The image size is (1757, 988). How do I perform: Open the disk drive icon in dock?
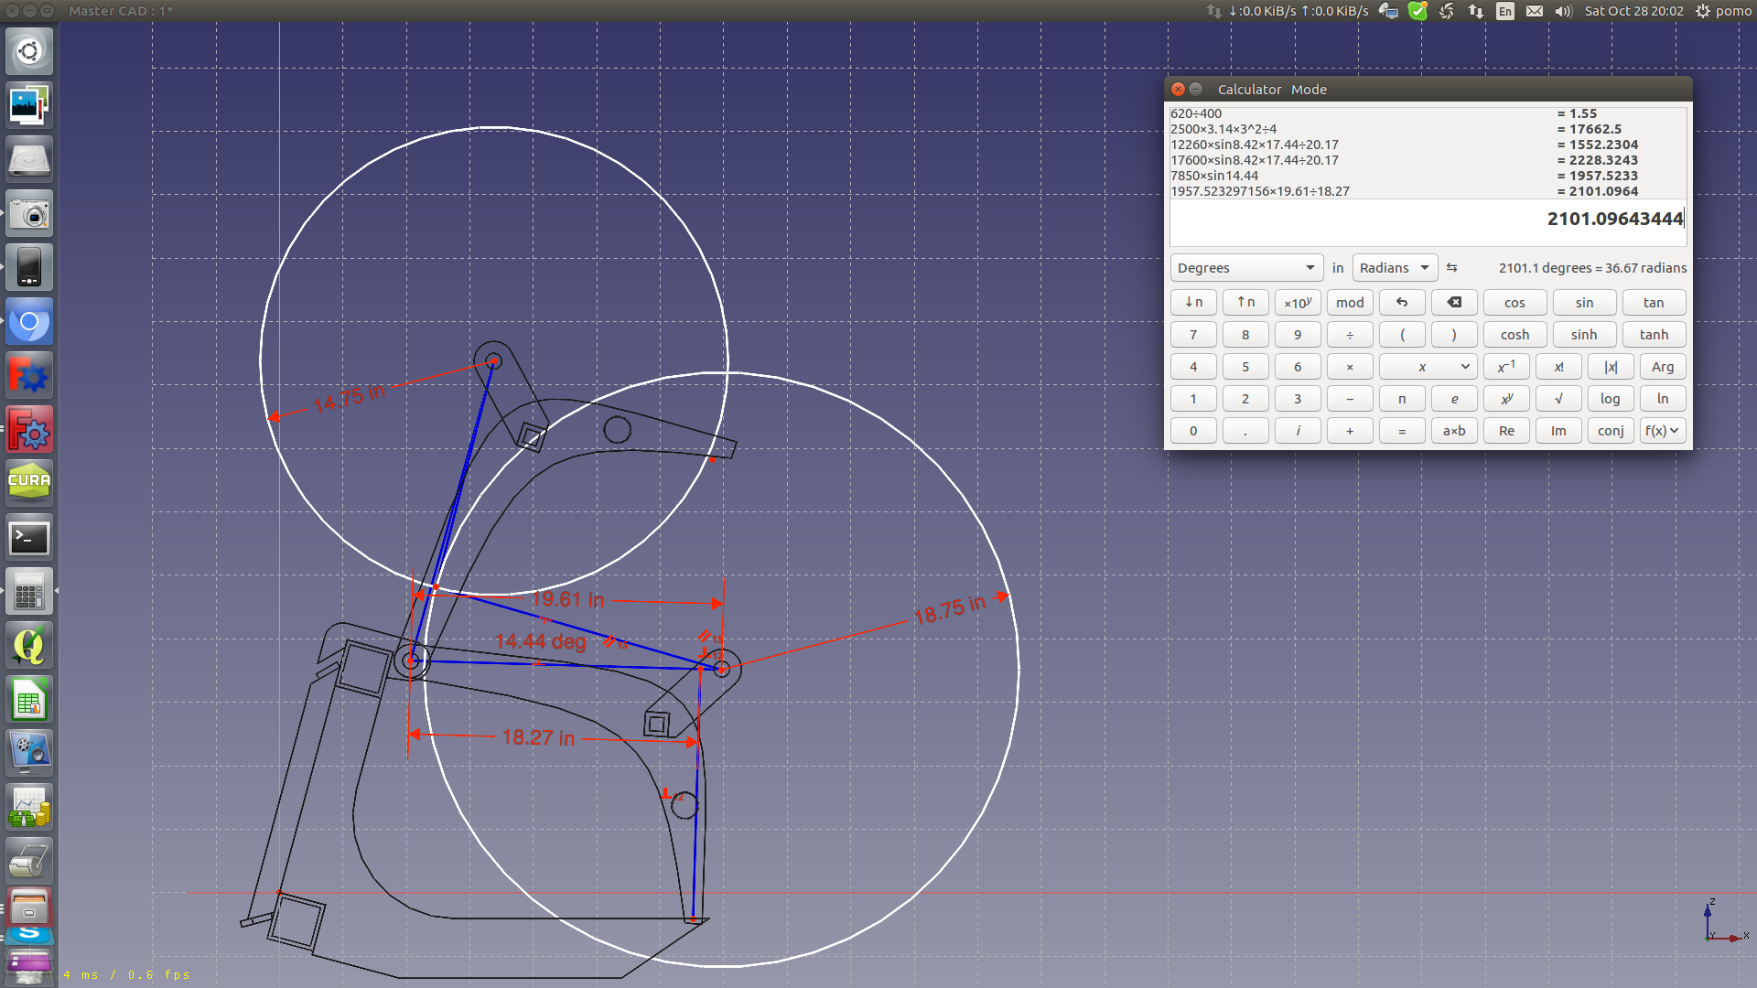click(29, 159)
